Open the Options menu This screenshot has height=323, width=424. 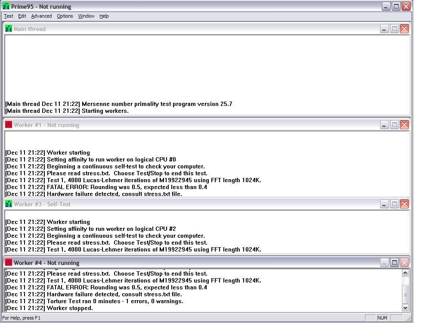[x=65, y=16]
